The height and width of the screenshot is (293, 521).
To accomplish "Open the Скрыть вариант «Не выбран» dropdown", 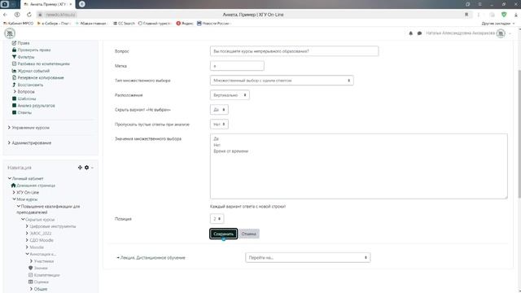I will 219,110.
